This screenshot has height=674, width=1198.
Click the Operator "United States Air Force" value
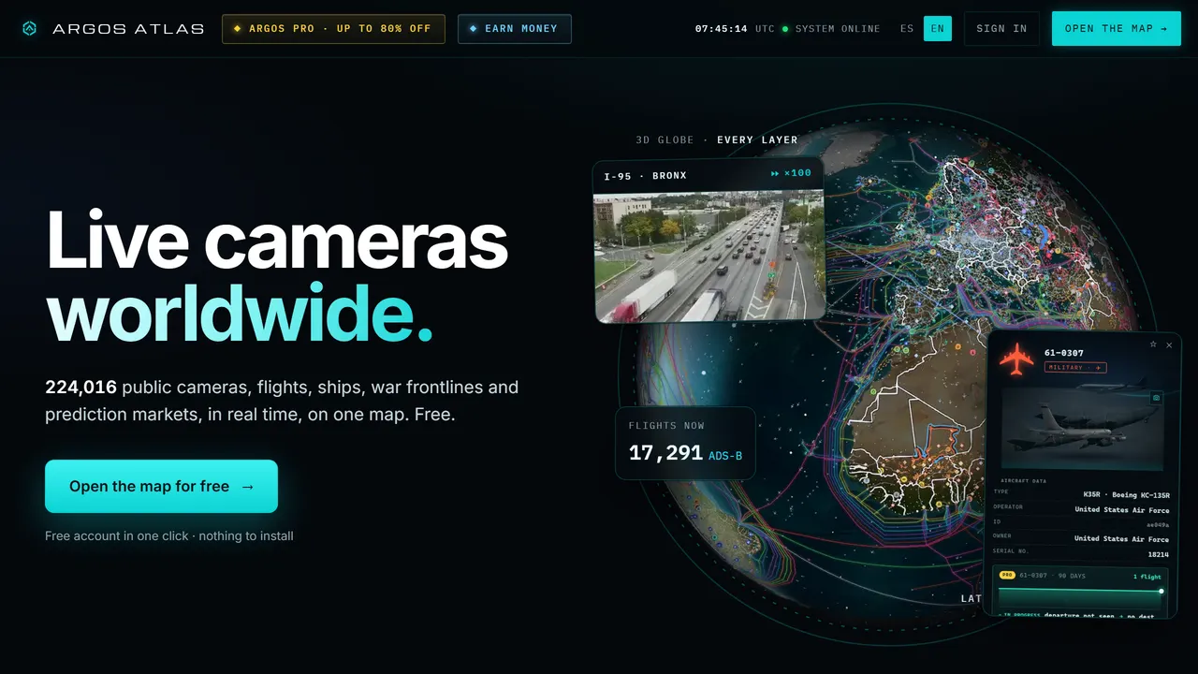click(1121, 510)
